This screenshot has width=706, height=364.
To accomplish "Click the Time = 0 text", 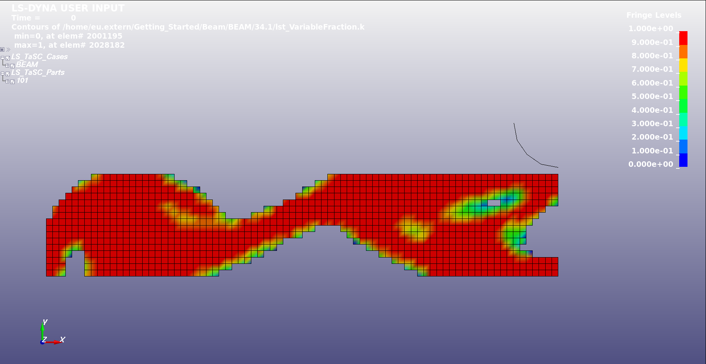I will 43,18.
